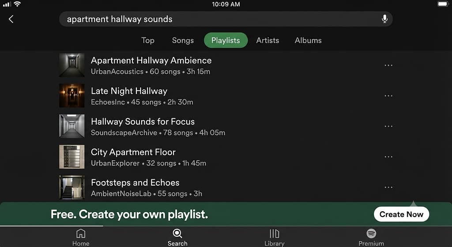The image size is (452, 247).
Task: Open the Search tab icon
Action: [x=177, y=237]
